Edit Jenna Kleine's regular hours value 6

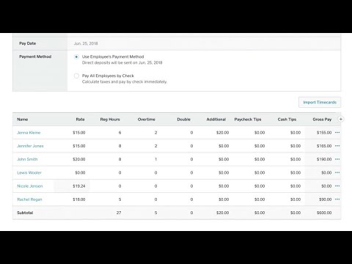[120, 133]
